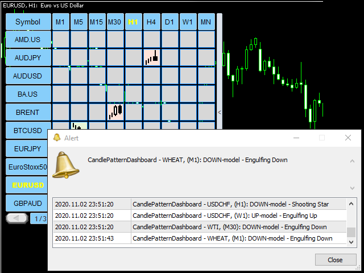This screenshot has width=364, height=273.
Task: Select the MN timeframe column header
Action: pos(206,22)
